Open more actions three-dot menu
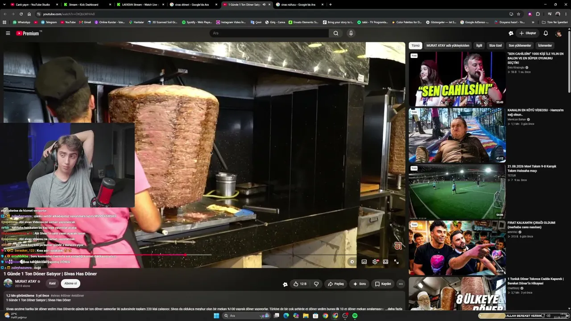The height and width of the screenshot is (321, 571). coord(401,284)
